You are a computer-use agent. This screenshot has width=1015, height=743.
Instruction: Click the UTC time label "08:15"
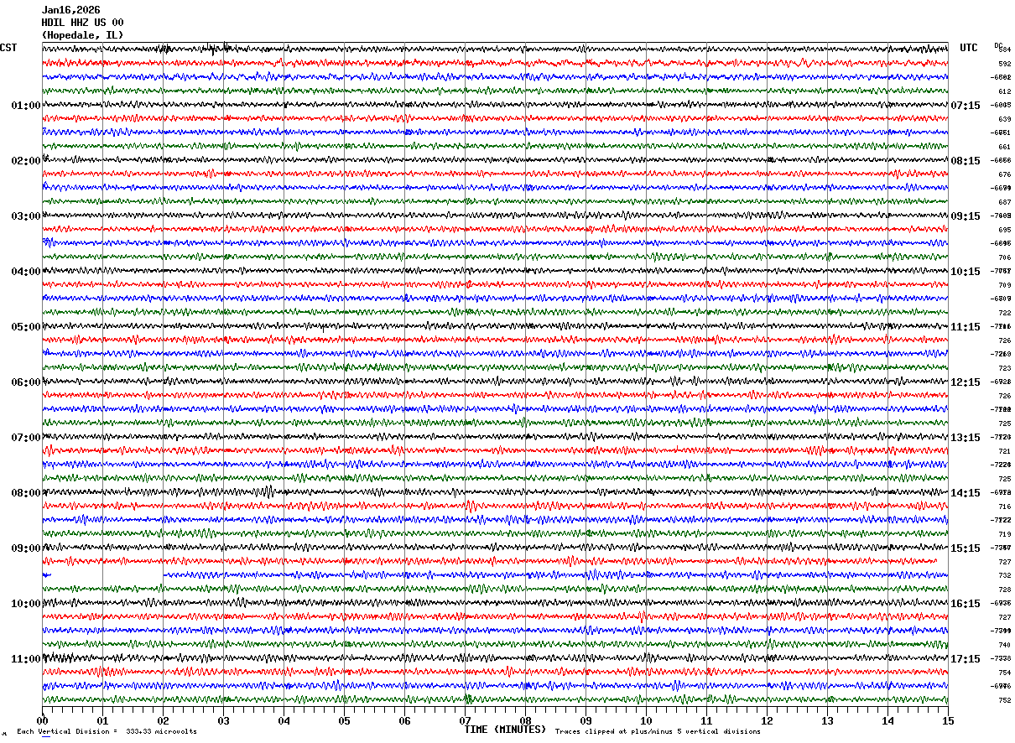coord(966,161)
